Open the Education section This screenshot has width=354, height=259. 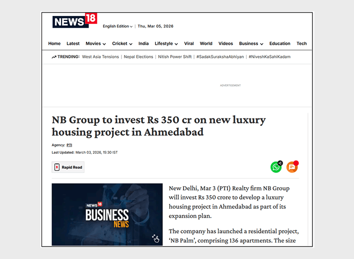coord(279,43)
